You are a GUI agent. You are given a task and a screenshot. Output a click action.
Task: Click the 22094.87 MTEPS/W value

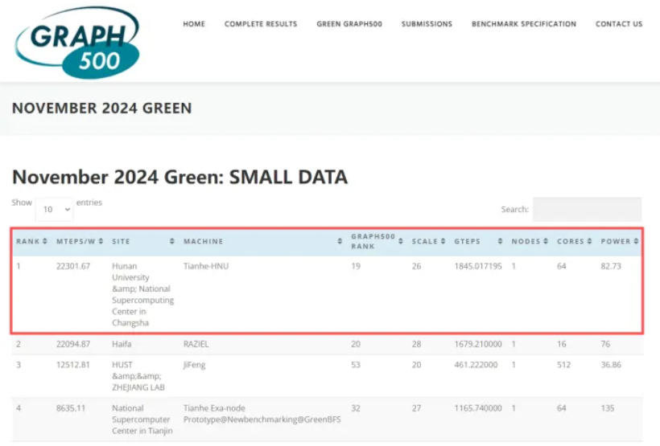[x=73, y=344]
